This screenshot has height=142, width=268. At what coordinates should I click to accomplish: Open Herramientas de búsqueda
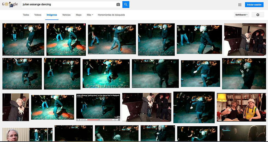pyautogui.click(x=111, y=15)
